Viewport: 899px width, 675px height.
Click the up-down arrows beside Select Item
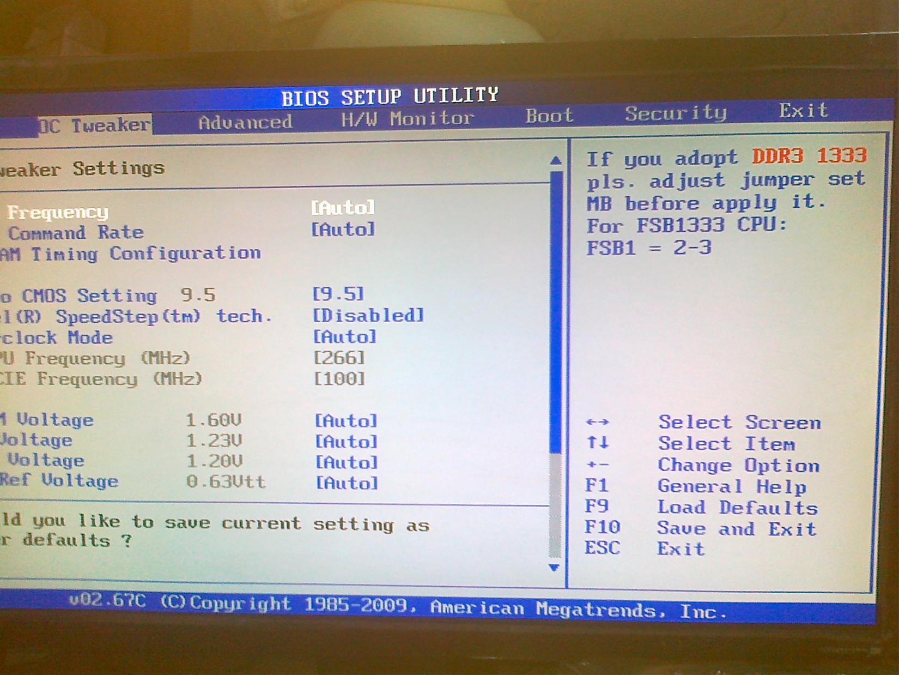point(597,443)
